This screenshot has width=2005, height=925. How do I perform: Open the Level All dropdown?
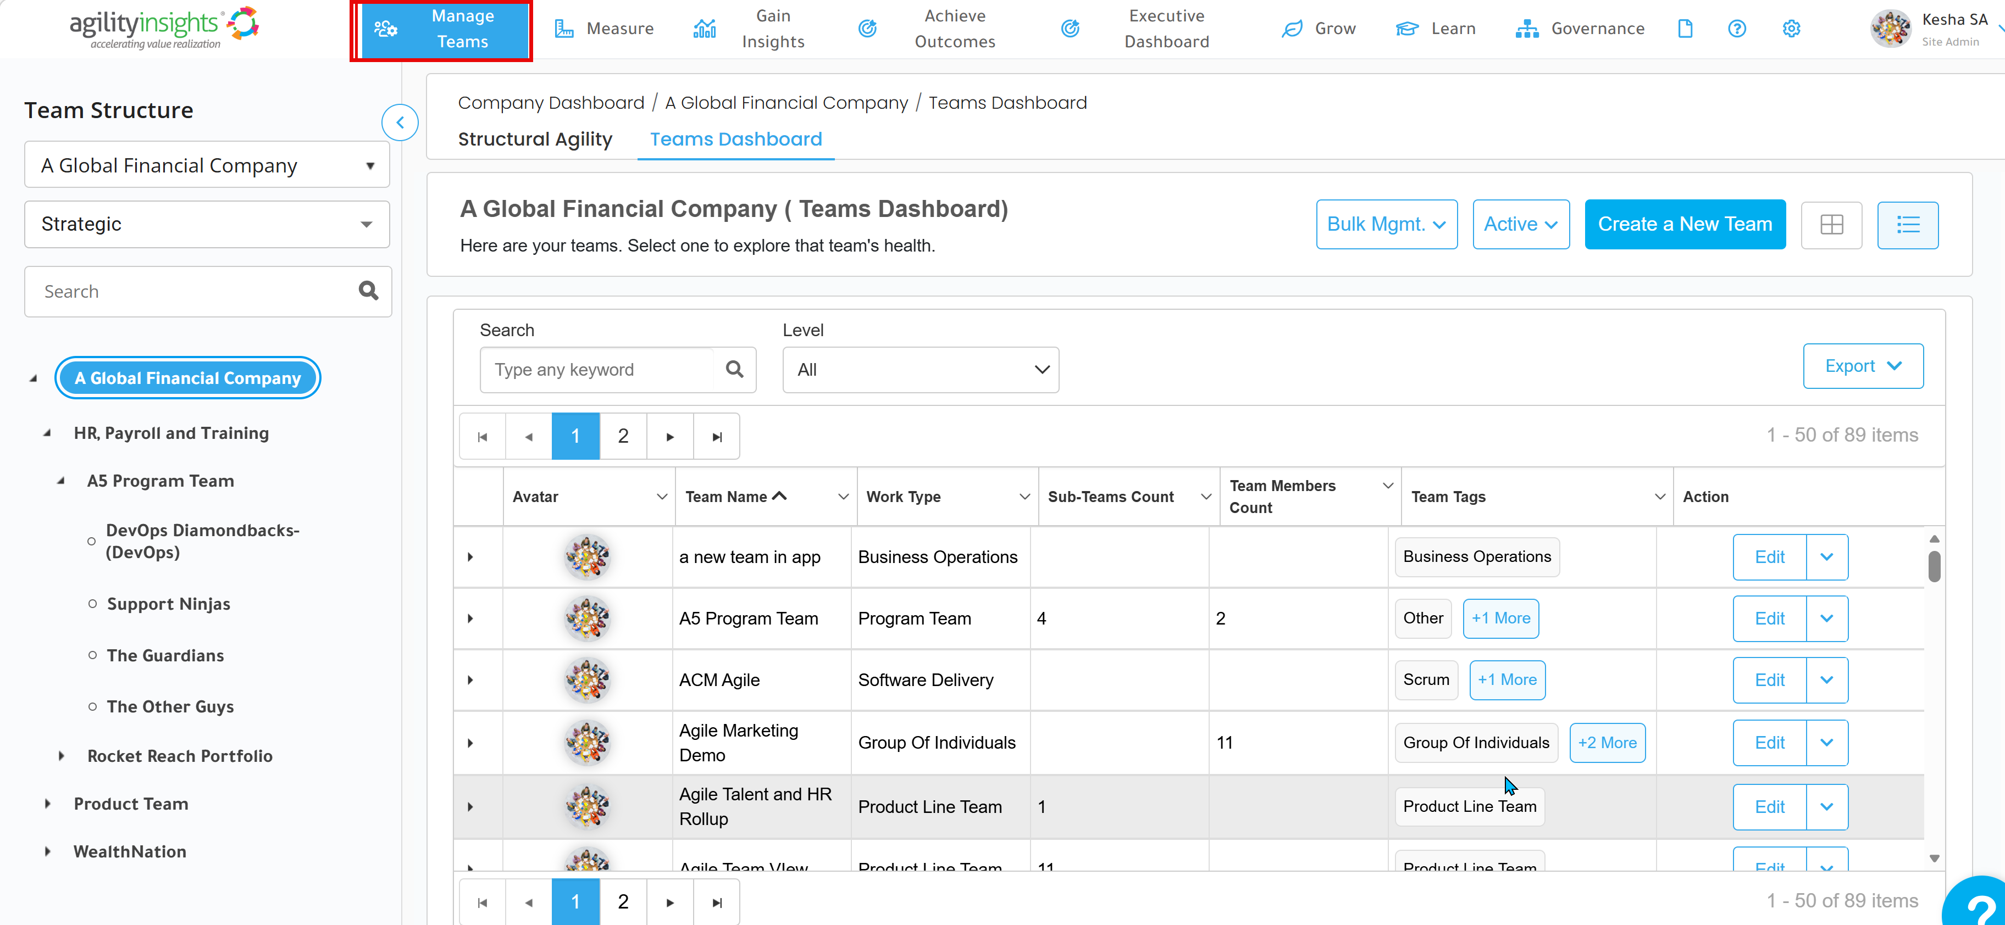921,370
